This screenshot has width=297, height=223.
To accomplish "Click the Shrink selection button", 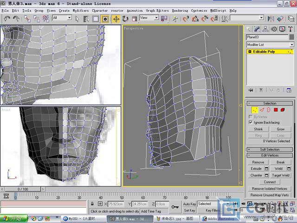I will point(258,129).
